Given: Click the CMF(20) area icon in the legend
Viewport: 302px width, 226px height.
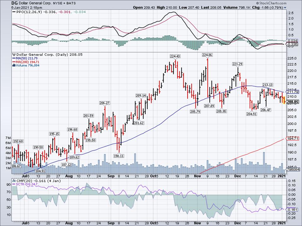Looking at the screenshot, I should pos(14,181).
